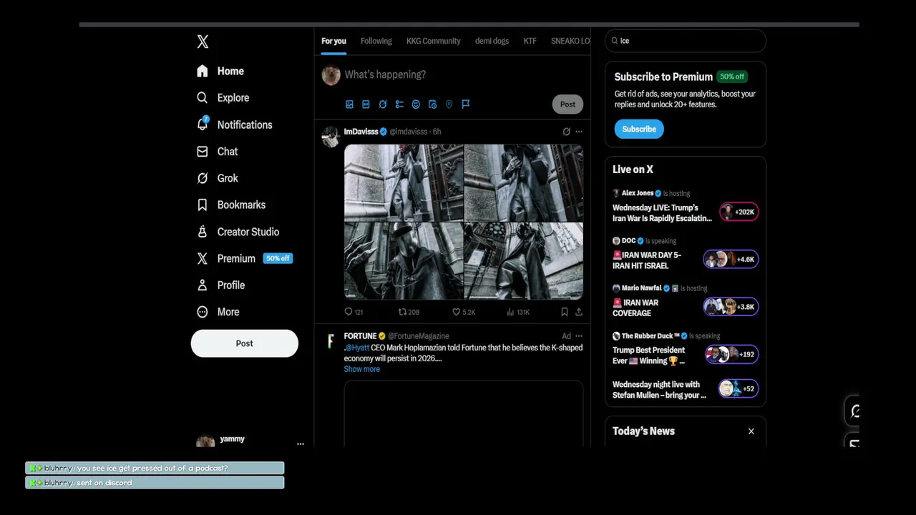Add a poll in composer
916x515 pixels.
(399, 104)
